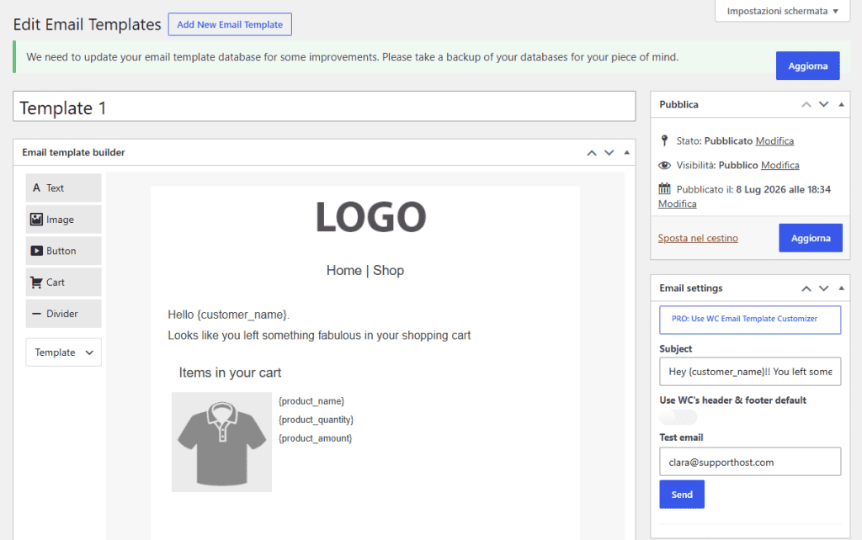This screenshot has height=540, width=862.
Task: Send the test email
Action: pyautogui.click(x=682, y=495)
